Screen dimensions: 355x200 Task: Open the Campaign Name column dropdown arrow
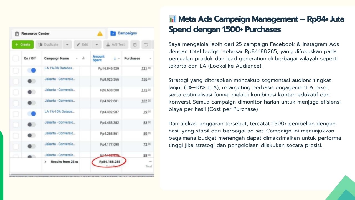click(77, 58)
